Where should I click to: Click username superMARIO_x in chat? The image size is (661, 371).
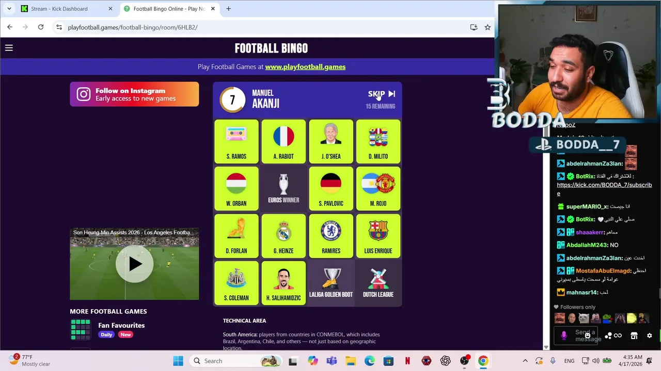pyautogui.click(x=587, y=206)
